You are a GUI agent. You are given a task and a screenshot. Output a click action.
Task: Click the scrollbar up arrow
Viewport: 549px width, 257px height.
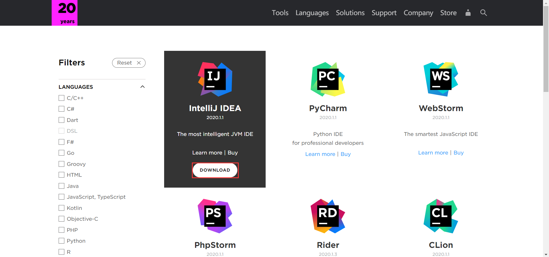click(546, 2)
